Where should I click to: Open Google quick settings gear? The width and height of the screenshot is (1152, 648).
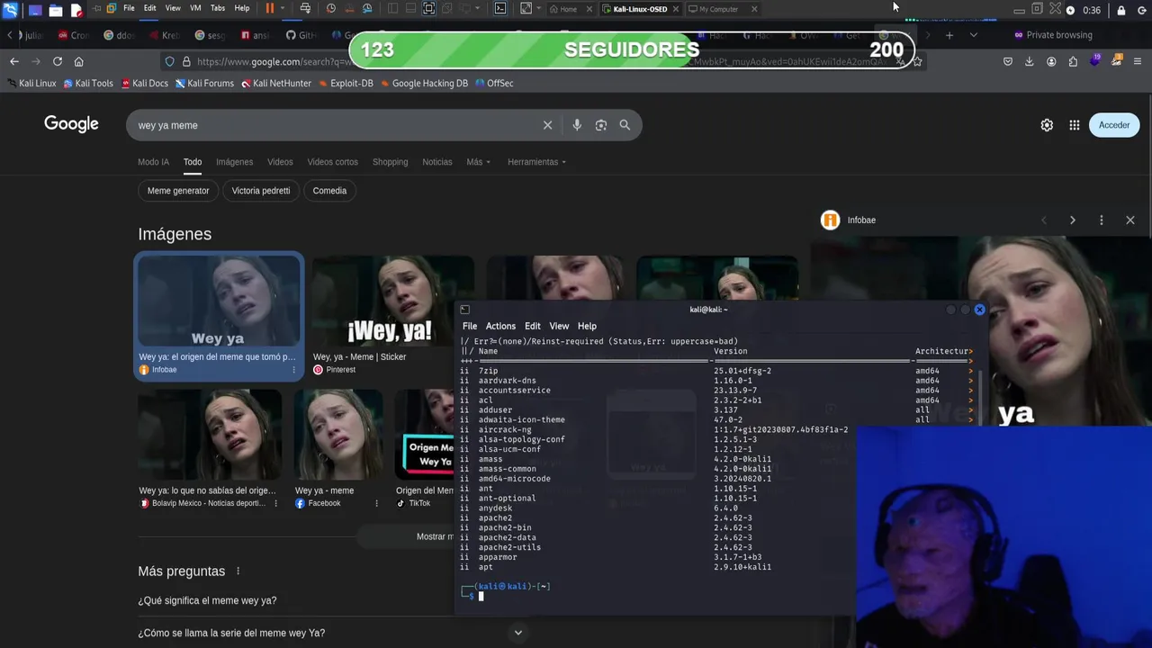[1047, 125]
